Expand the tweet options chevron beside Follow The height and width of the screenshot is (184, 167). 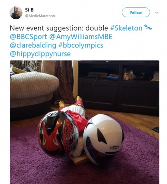pyautogui.click(x=157, y=13)
